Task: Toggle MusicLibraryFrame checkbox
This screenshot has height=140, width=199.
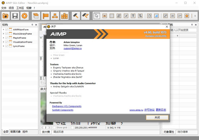Action: pyautogui.click(x=7, y=34)
